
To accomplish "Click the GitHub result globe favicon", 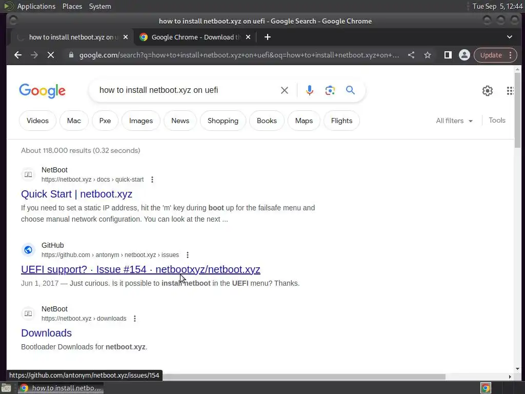I will click(x=28, y=250).
